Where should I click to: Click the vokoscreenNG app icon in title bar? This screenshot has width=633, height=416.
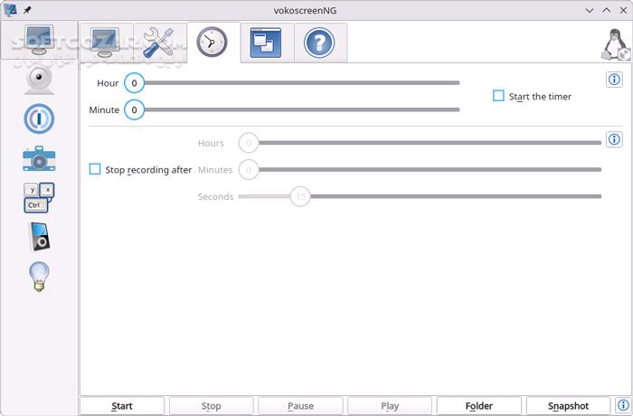10,10
